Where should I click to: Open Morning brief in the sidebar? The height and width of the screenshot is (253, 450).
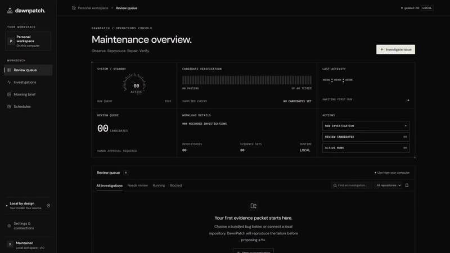tap(28, 94)
